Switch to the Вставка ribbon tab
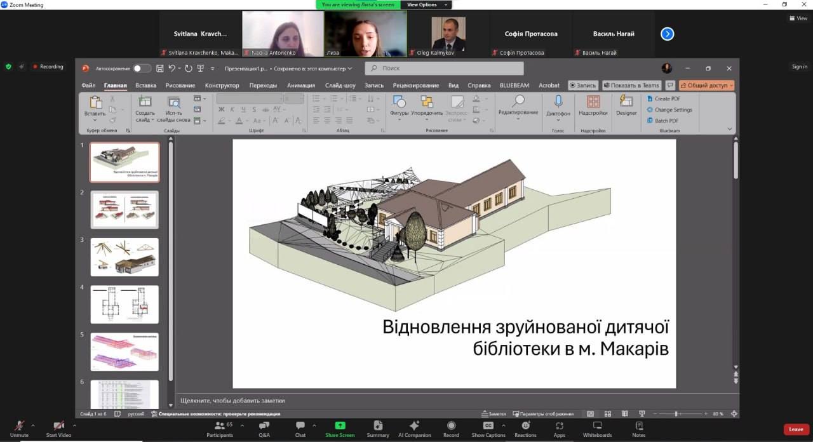813x442 pixels. point(145,85)
